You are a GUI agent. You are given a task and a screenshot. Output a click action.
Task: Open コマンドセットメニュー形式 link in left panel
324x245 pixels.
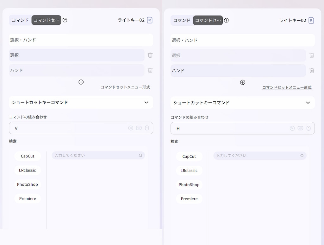pyautogui.click(x=125, y=87)
